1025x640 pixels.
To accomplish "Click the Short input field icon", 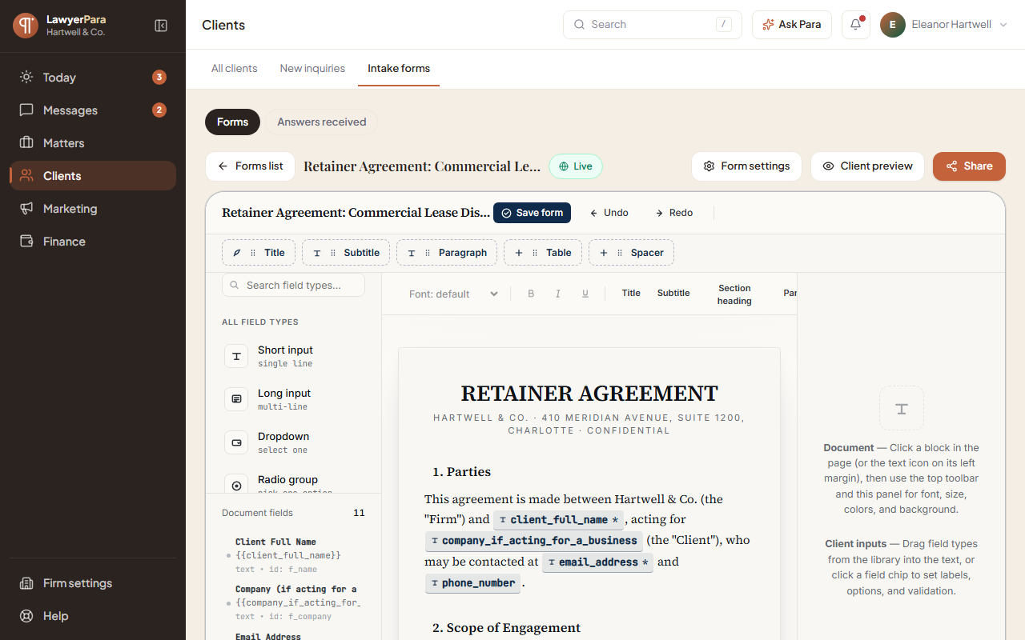I will tap(236, 356).
